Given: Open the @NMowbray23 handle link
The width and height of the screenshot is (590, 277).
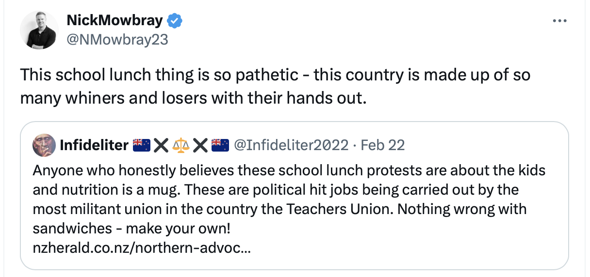Looking at the screenshot, I should click(x=117, y=40).
